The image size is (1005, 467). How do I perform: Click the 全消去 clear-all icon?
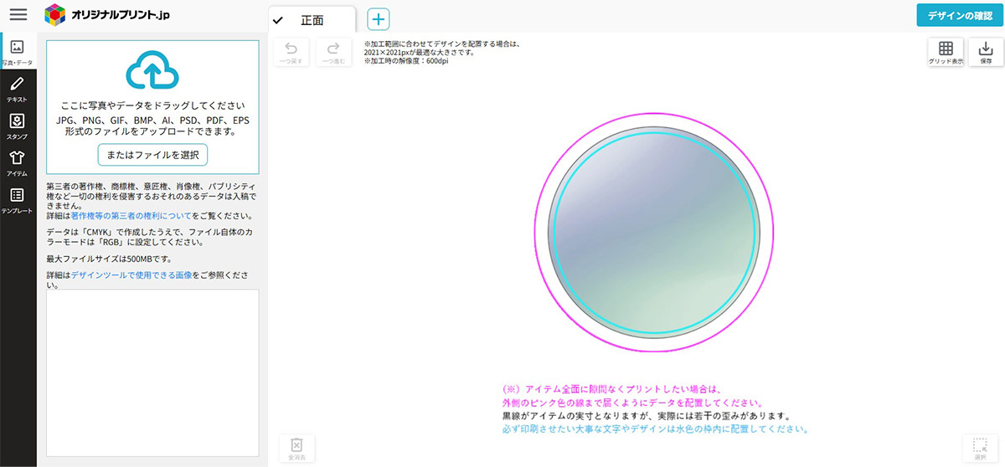[296, 449]
